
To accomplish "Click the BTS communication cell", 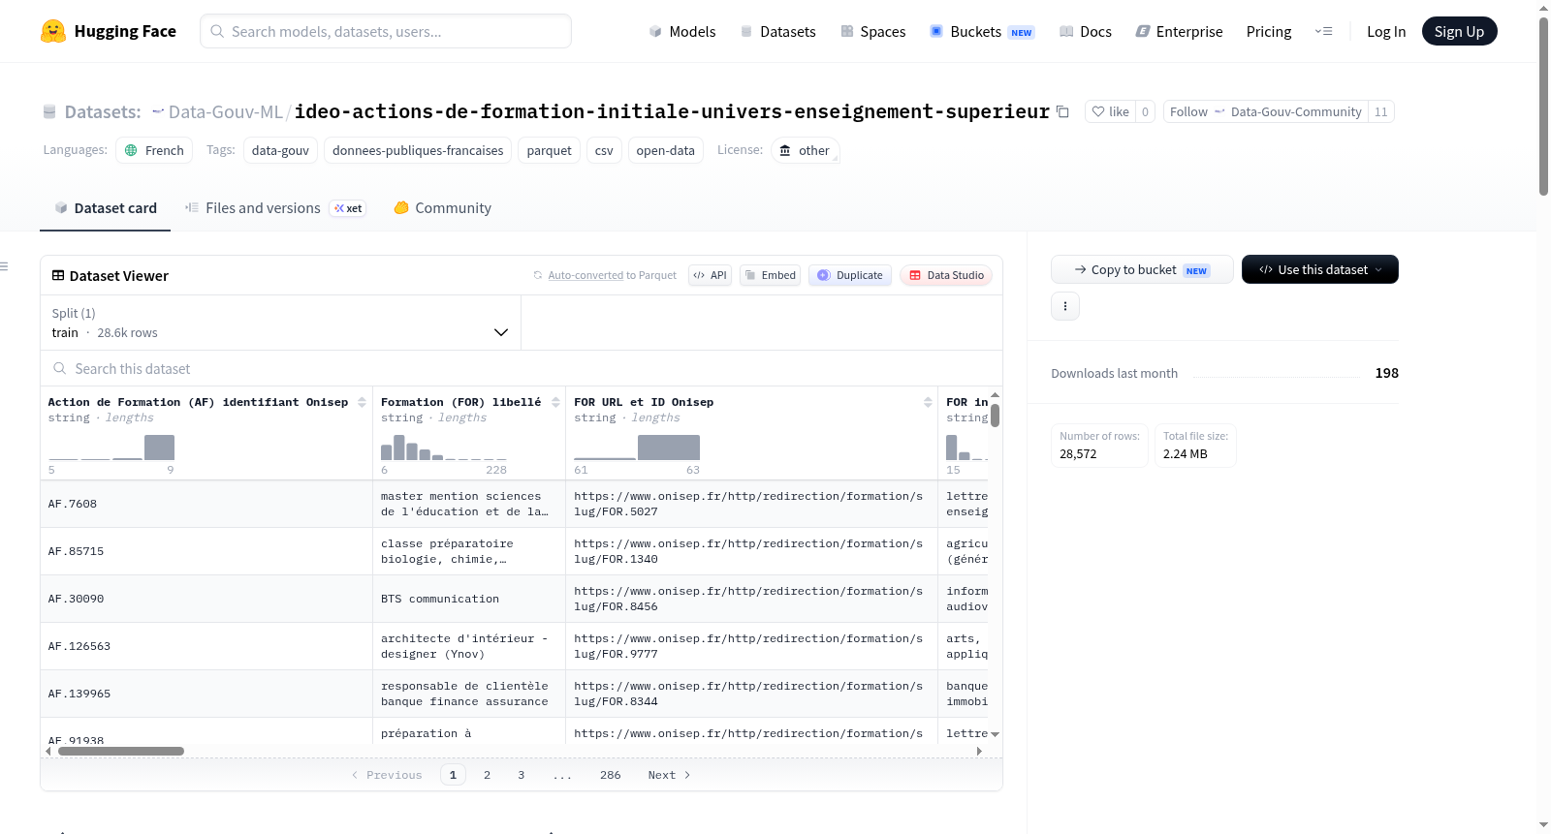I will (469, 599).
